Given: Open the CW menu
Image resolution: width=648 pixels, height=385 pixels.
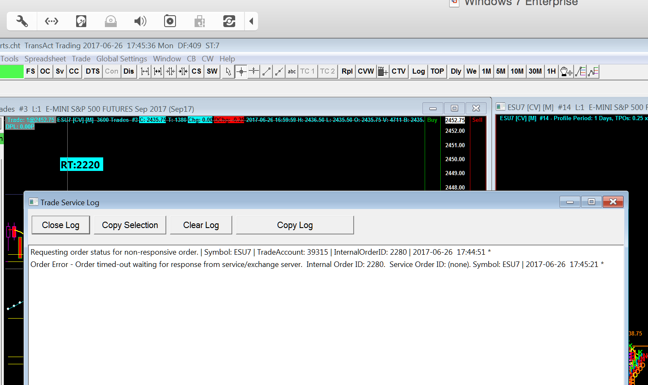Looking at the screenshot, I should click(x=208, y=59).
